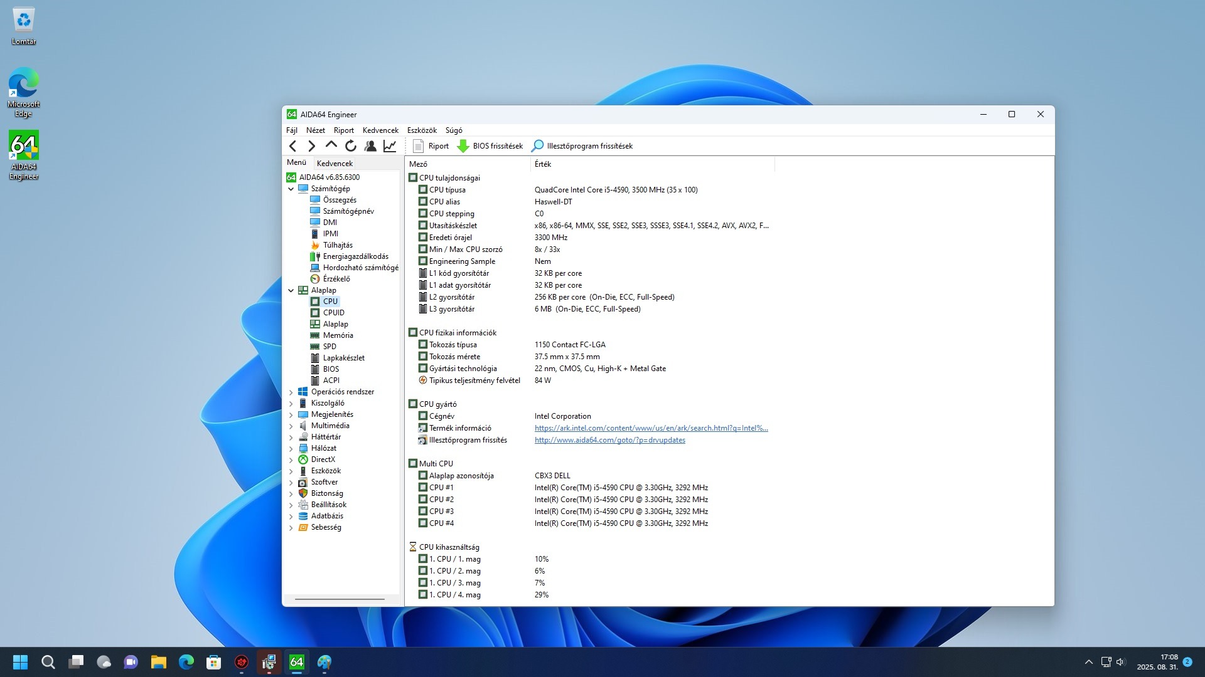Image resolution: width=1205 pixels, height=677 pixels.
Task: Open the aida64.com driver updates link
Action: pyautogui.click(x=609, y=440)
